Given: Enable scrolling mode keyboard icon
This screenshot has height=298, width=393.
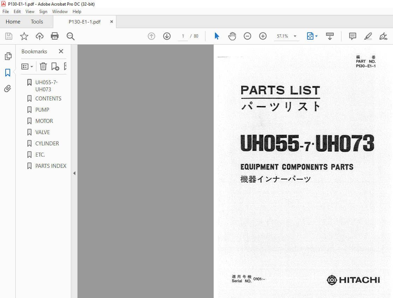Looking at the screenshot, I should coord(330,37).
